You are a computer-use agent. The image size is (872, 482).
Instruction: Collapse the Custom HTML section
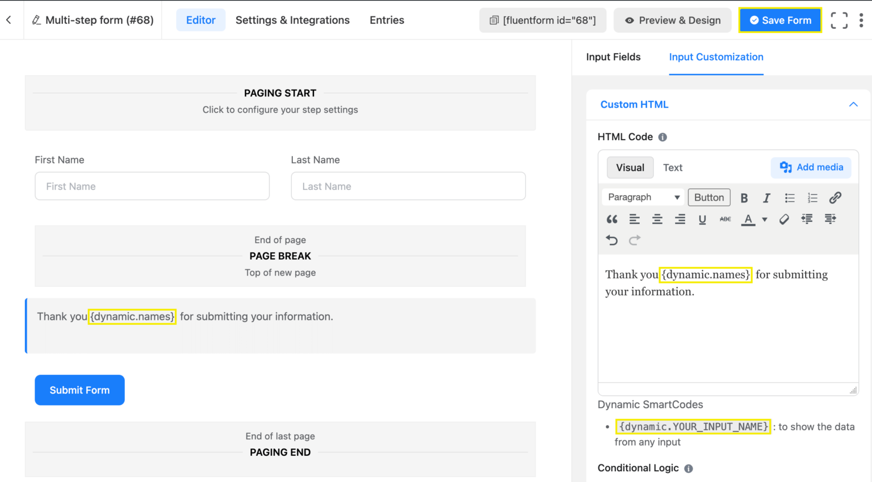[853, 104]
